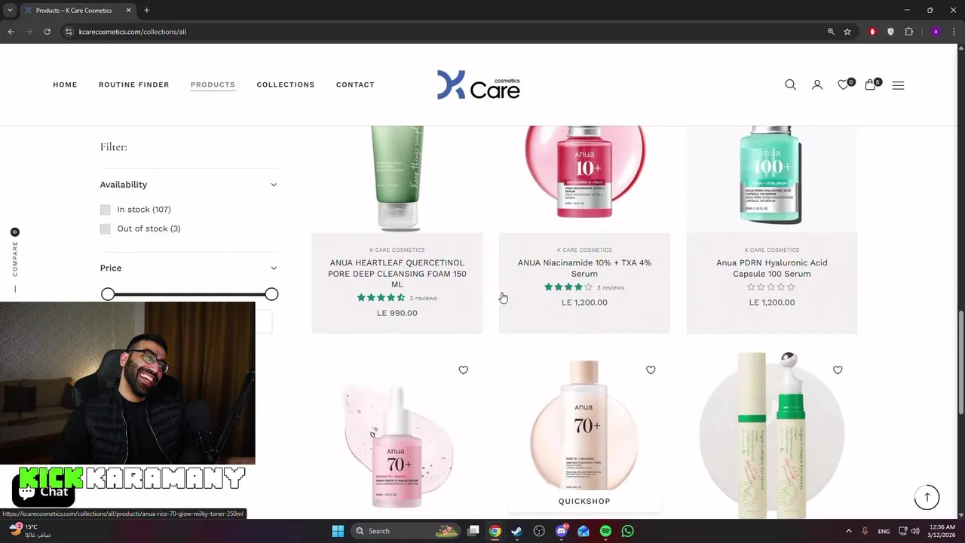Switch the ENG input language indicator

tap(884, 531)
